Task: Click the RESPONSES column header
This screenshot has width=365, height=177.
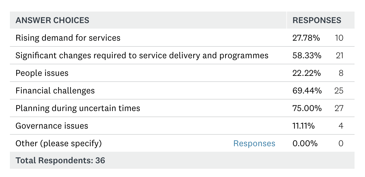Action: pos(317,20)
